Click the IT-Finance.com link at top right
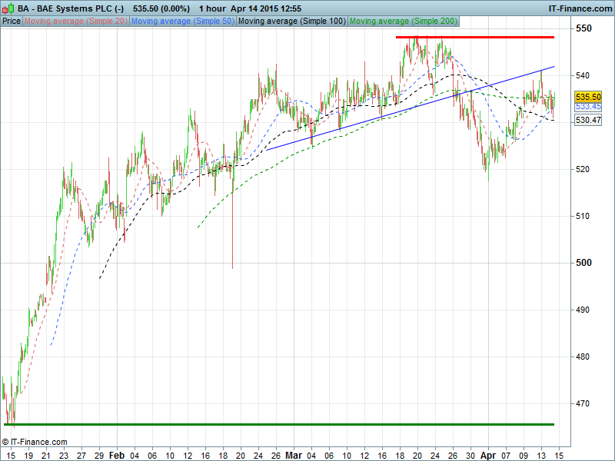 [580, 8]
